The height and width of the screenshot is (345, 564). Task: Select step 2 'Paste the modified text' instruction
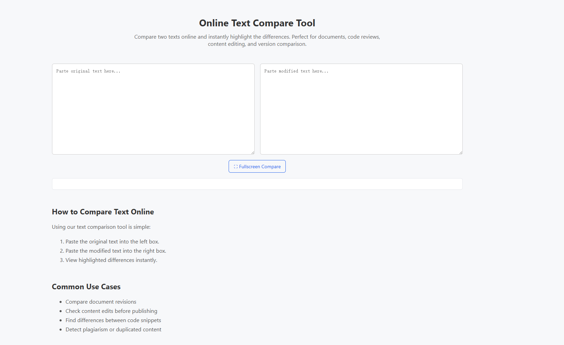tap(115, 251)
